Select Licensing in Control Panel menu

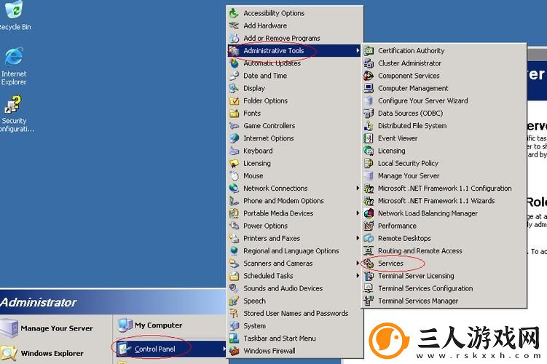pos(295,164)
